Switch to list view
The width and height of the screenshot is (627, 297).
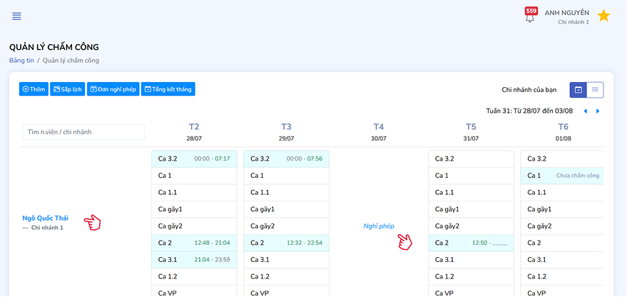pyautogui.click(x=596, y=89)
